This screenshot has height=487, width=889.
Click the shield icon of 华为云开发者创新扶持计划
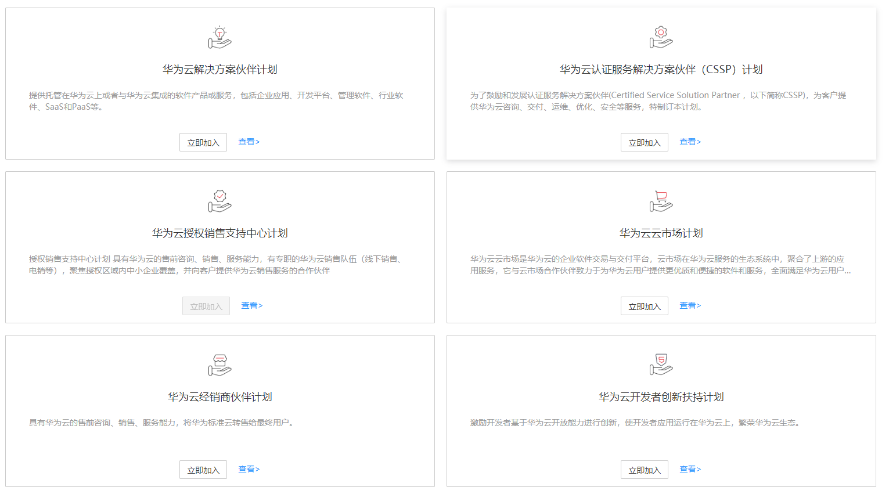661,365
